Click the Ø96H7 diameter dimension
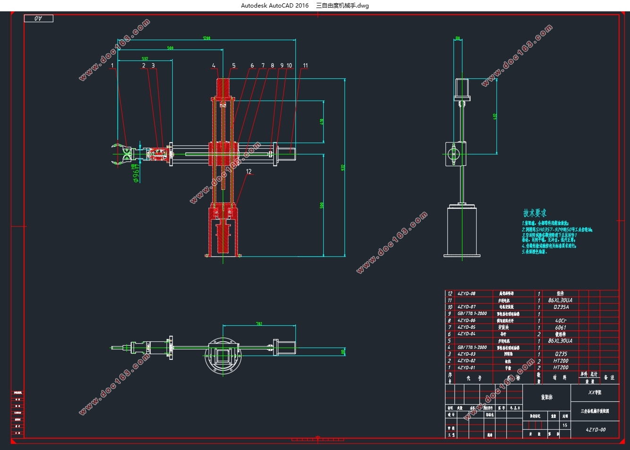630x450 pixels. click(x=136, y=173)
